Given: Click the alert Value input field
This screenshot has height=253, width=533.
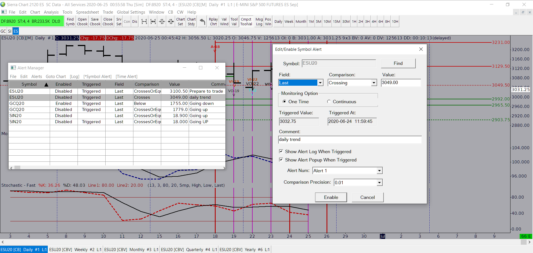Looking at the screenshot, I should coord(400,83).
